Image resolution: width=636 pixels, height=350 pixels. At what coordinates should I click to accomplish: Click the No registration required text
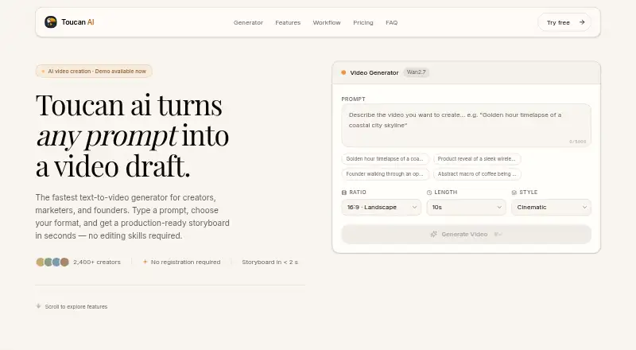pos(186,262)
